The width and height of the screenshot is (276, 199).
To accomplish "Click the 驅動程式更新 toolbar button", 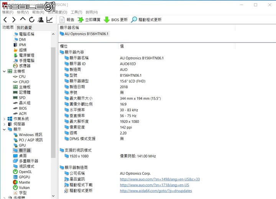I will tap(146, 20).
